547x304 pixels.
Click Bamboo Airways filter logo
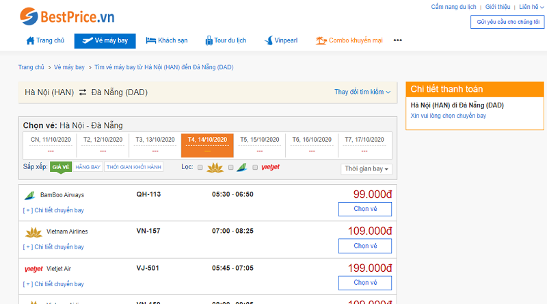point(242,167)
